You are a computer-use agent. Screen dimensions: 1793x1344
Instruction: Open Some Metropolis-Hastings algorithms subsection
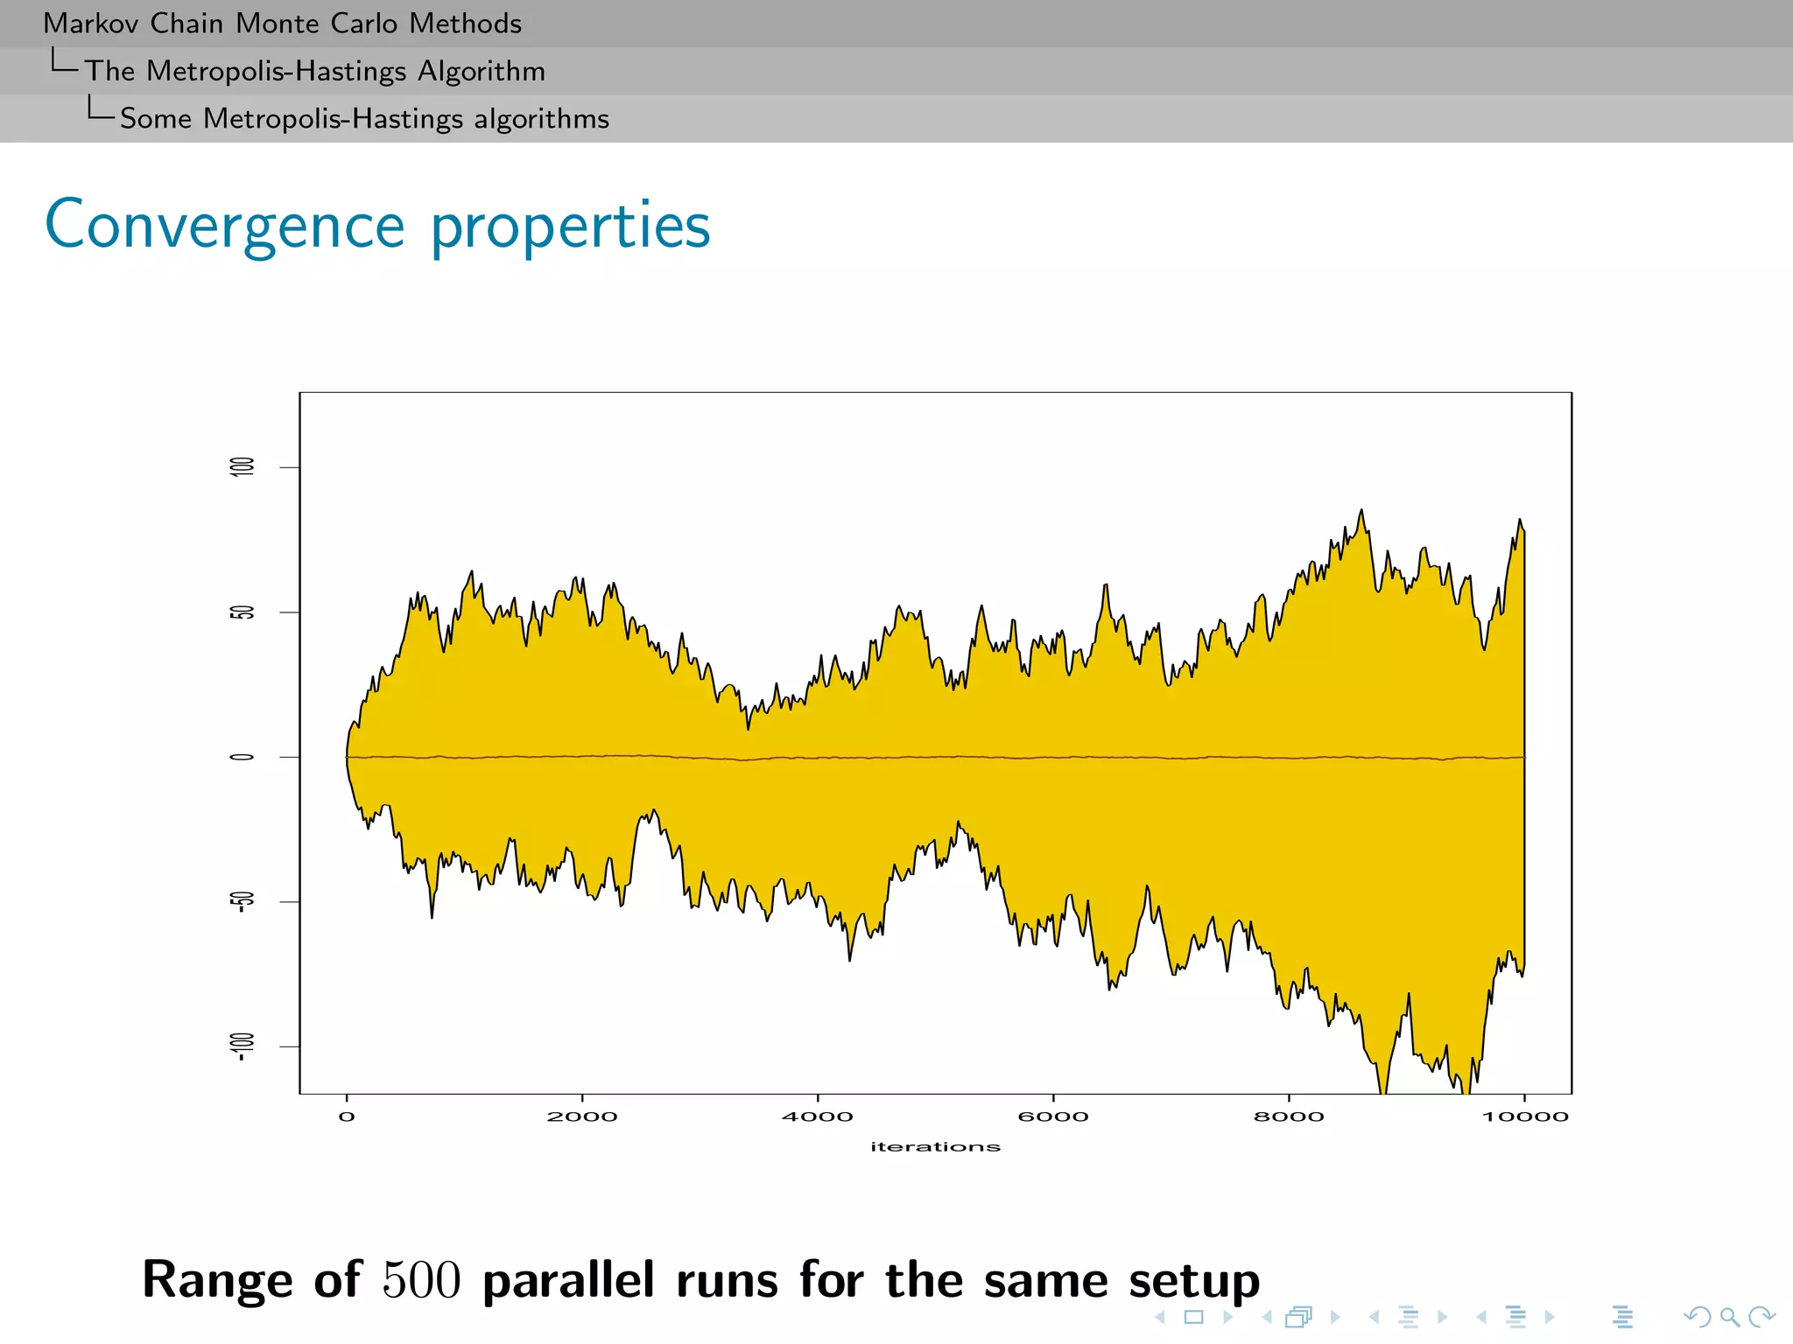click(364, 118)
